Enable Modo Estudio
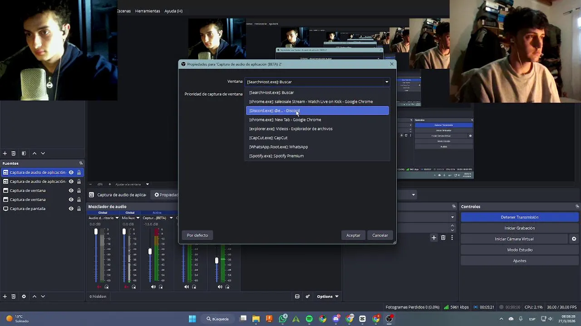The image size is (581, 326). [520, 250]
